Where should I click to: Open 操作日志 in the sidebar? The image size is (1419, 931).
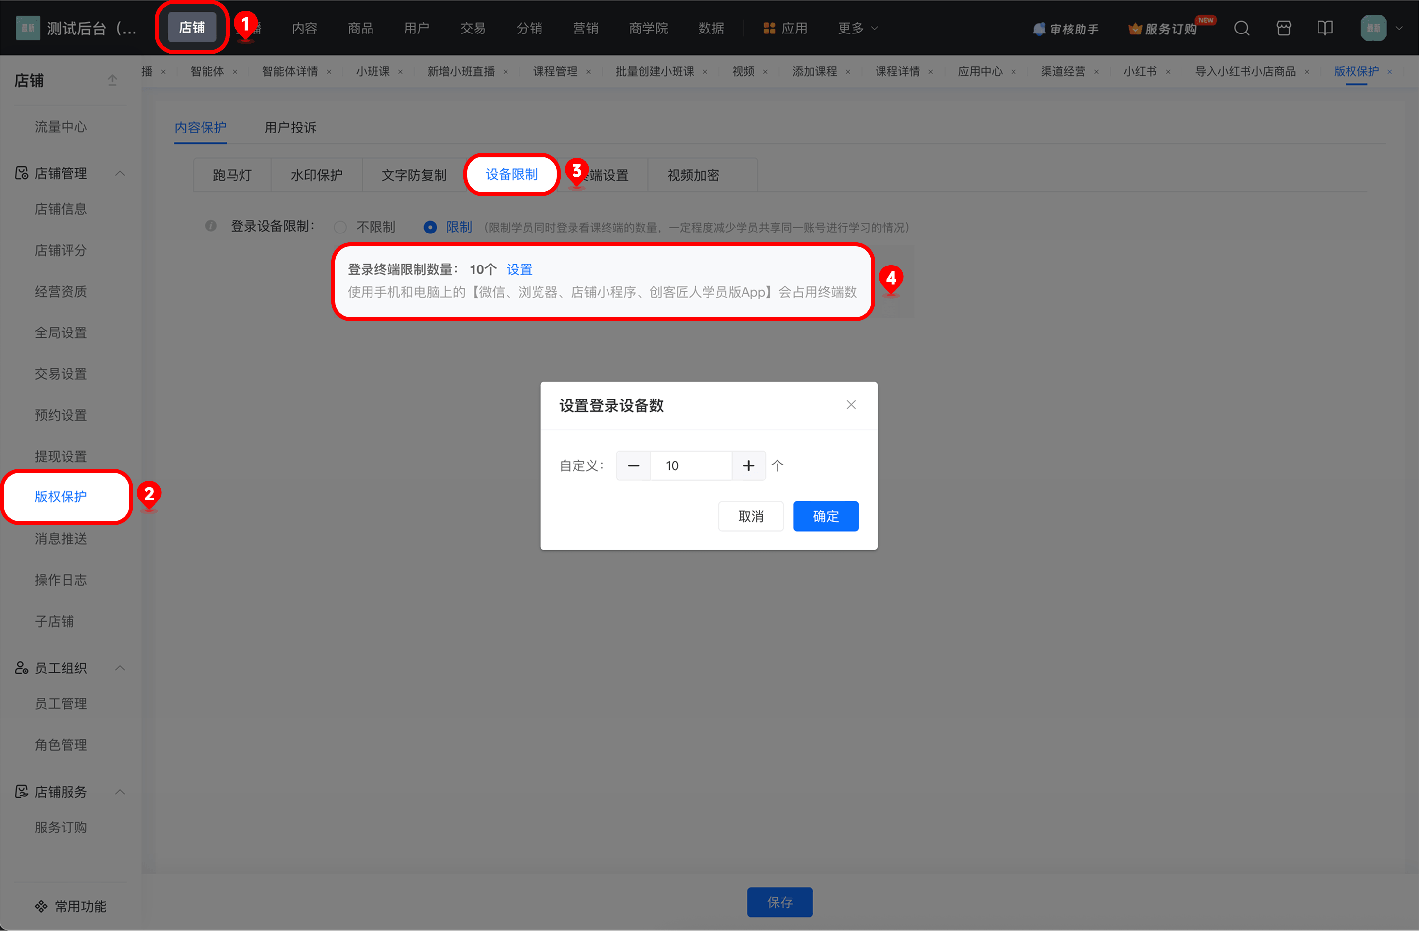pos(61,580)
